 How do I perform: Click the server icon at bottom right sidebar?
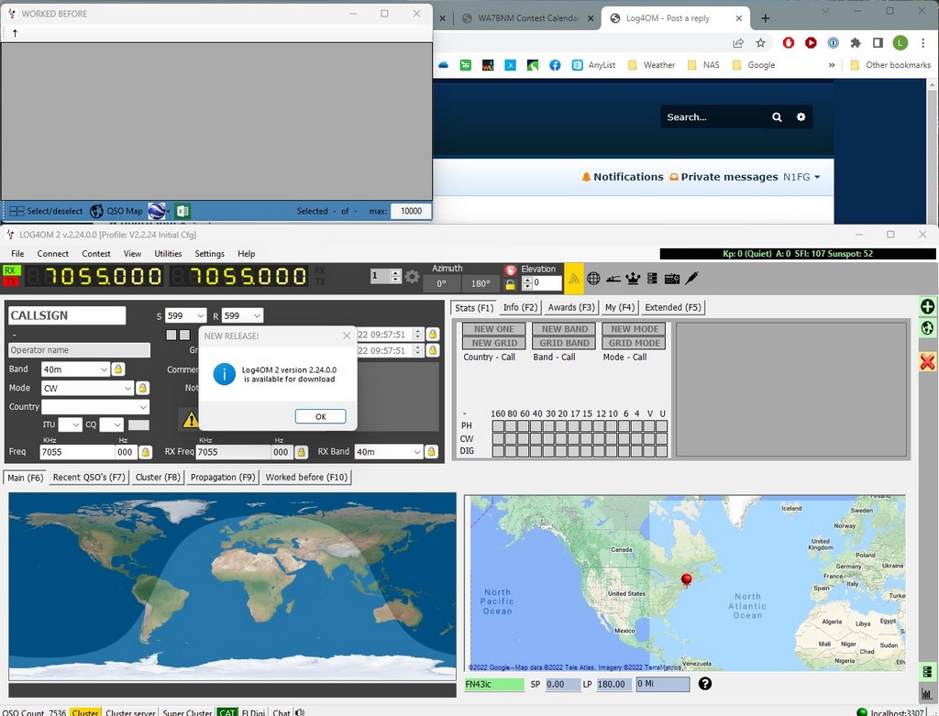[x=927, y=671]
